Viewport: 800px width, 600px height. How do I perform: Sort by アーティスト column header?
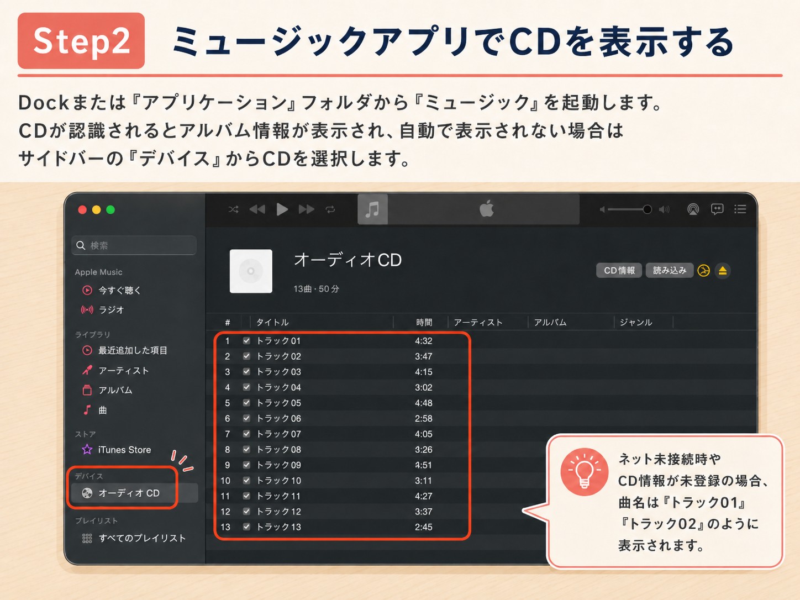pyautogui.click(x=478, y=322)
